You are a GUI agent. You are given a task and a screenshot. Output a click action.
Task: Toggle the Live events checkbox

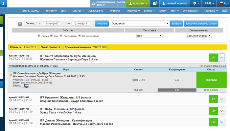pyautogui.click(x=51, y=36)
